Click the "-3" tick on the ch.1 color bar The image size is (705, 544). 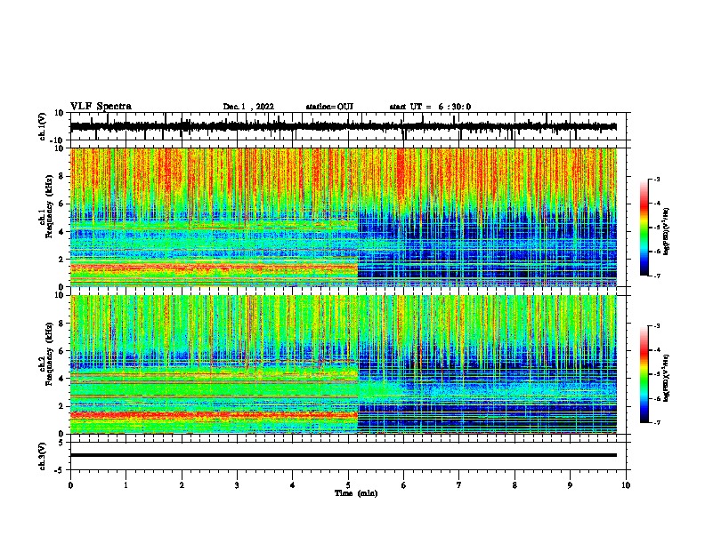pyautogui.click(x=656, y=179)
